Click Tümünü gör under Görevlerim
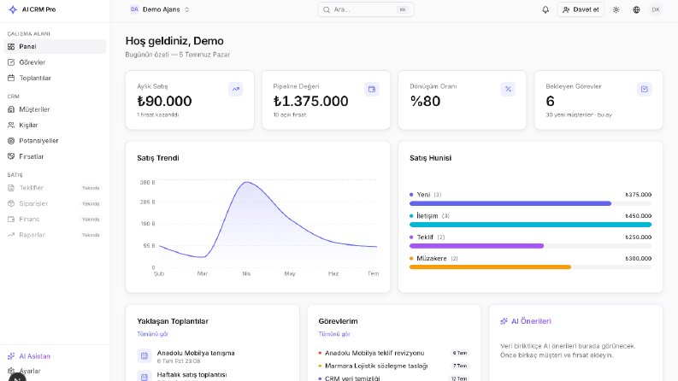 tap(334, 334)
